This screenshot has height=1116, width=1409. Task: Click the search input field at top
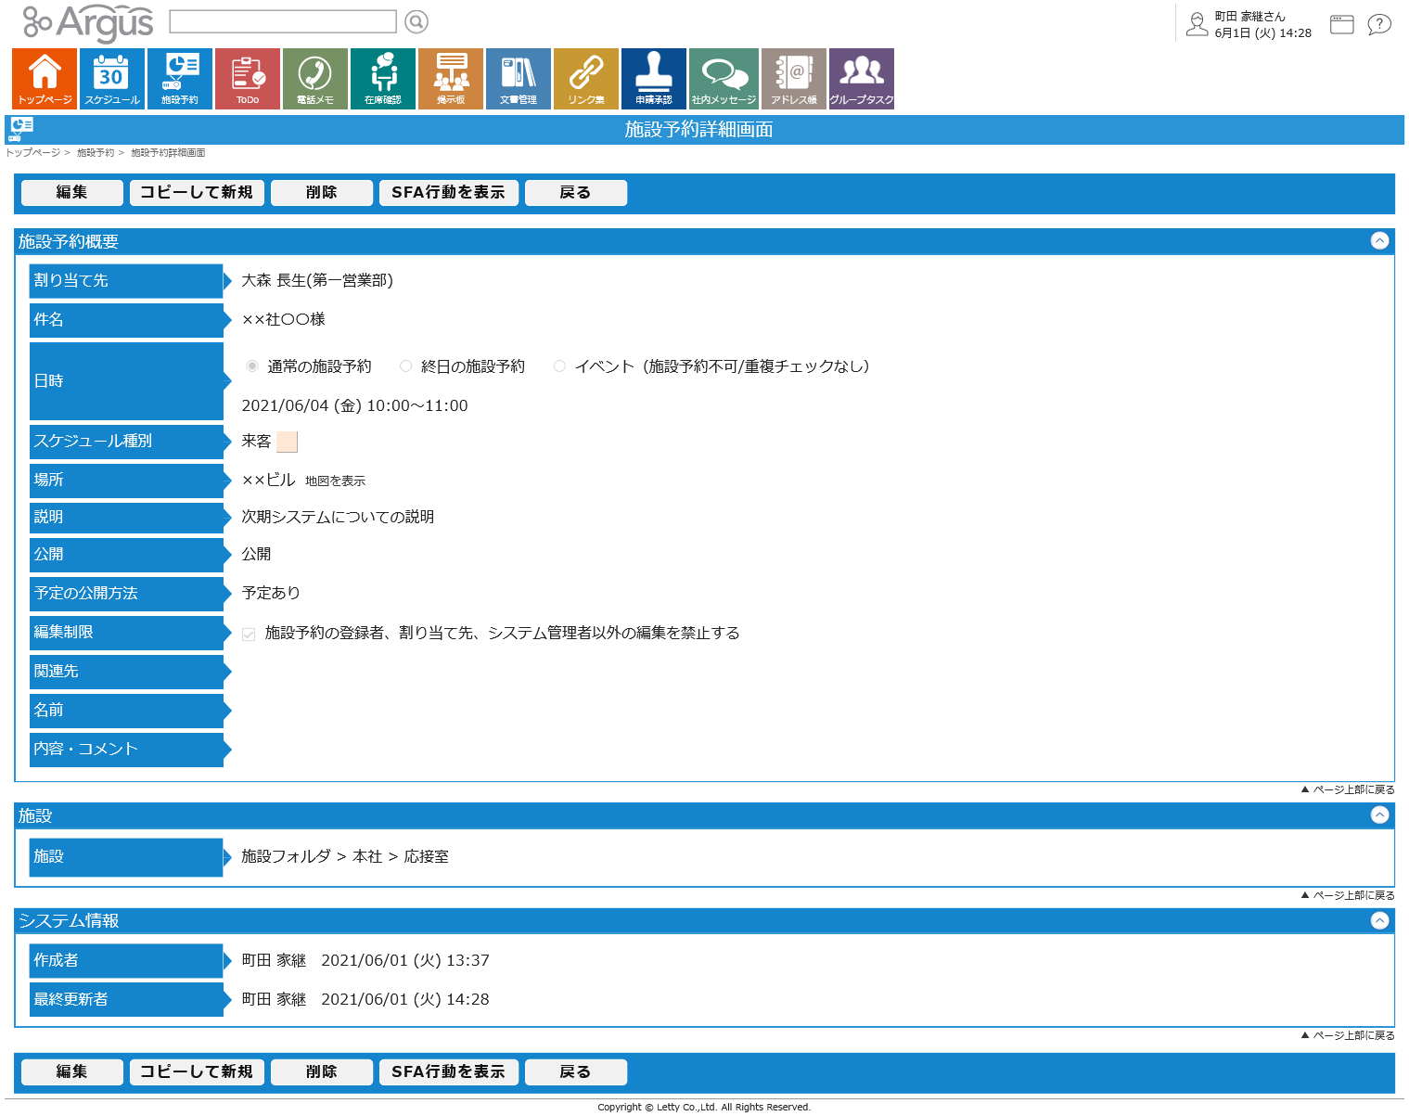click(x=283, y=21)
